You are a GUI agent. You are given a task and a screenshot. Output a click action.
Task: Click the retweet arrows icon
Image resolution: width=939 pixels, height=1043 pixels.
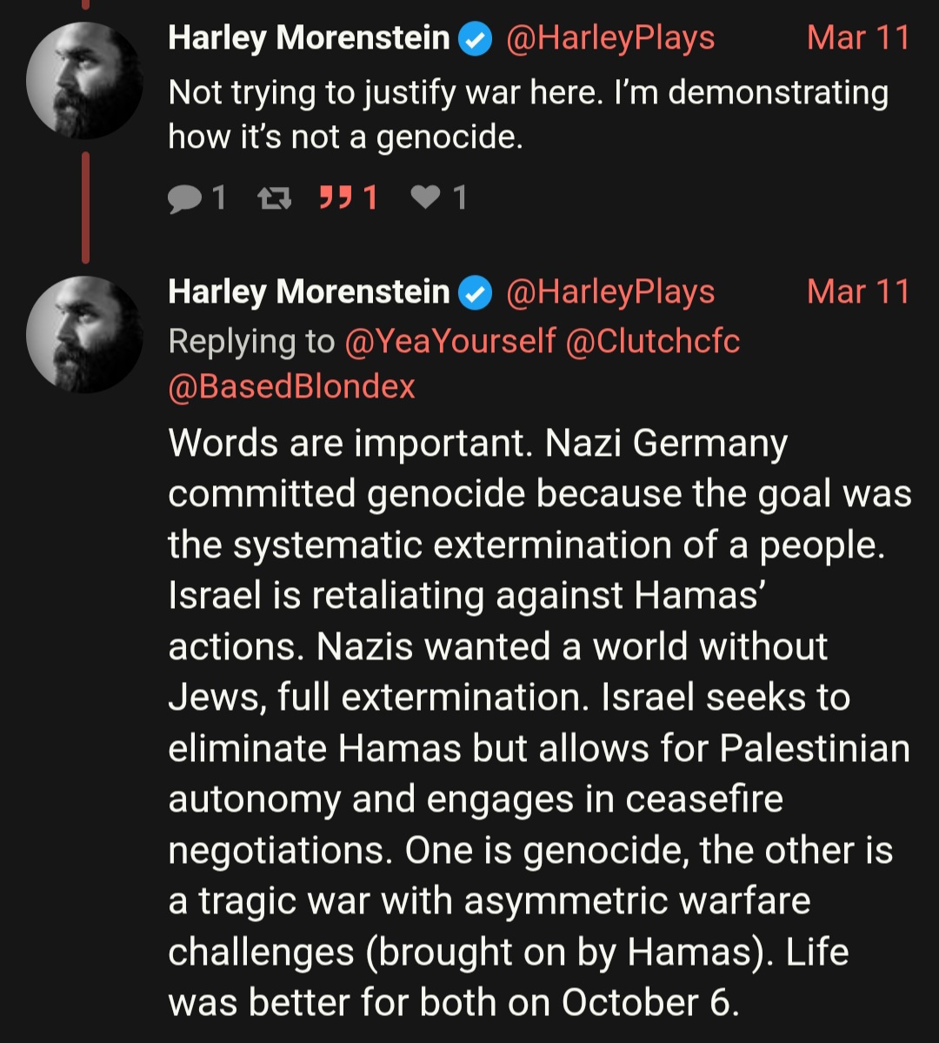point(274,199)
